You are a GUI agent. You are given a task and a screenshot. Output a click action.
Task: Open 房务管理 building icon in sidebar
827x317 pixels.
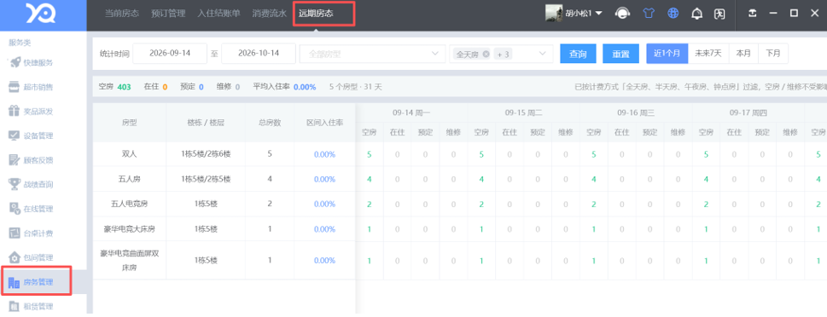coord(15,283)
